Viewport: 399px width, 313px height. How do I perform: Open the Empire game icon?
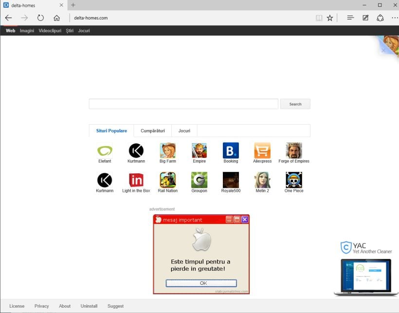coord(199,150)
